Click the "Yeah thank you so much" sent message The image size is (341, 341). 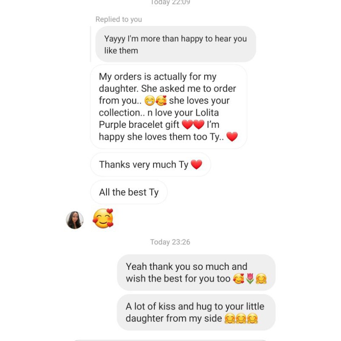[196, 273]
